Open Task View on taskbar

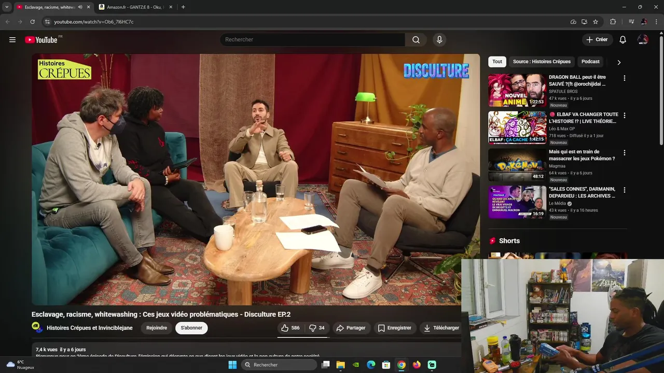tap(325, 365)
